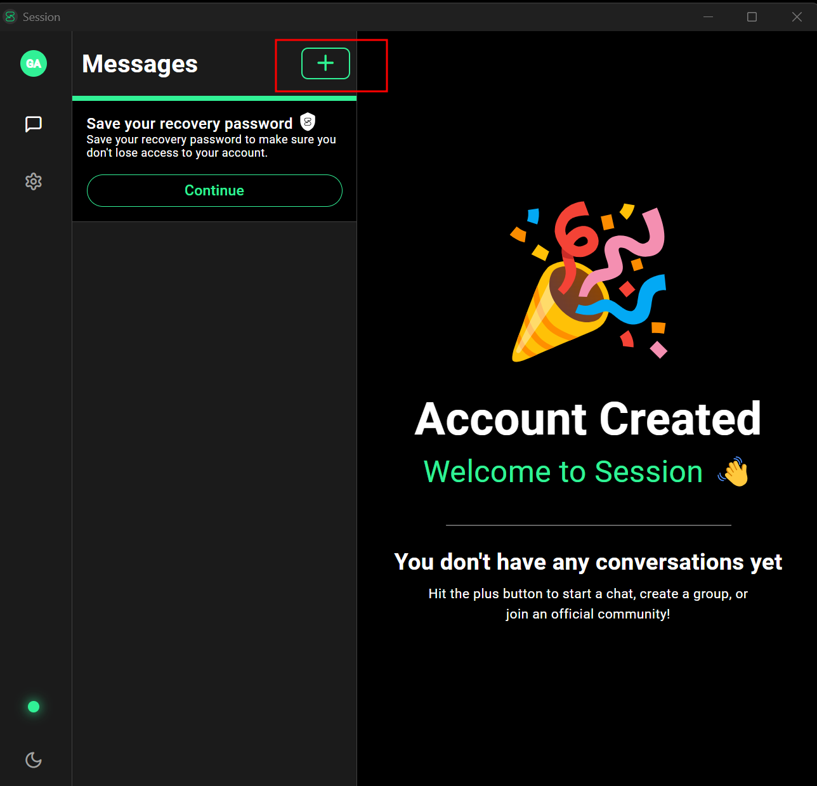Maximize the Session window
The height and width of the screenshot is (786, 817).
coord(752,17)
